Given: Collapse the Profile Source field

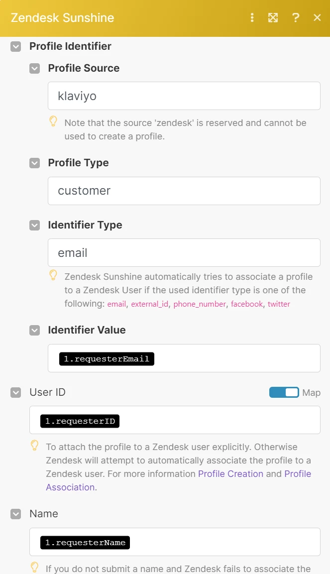Looking at the screenshot, I should click(x=34, y=69).
